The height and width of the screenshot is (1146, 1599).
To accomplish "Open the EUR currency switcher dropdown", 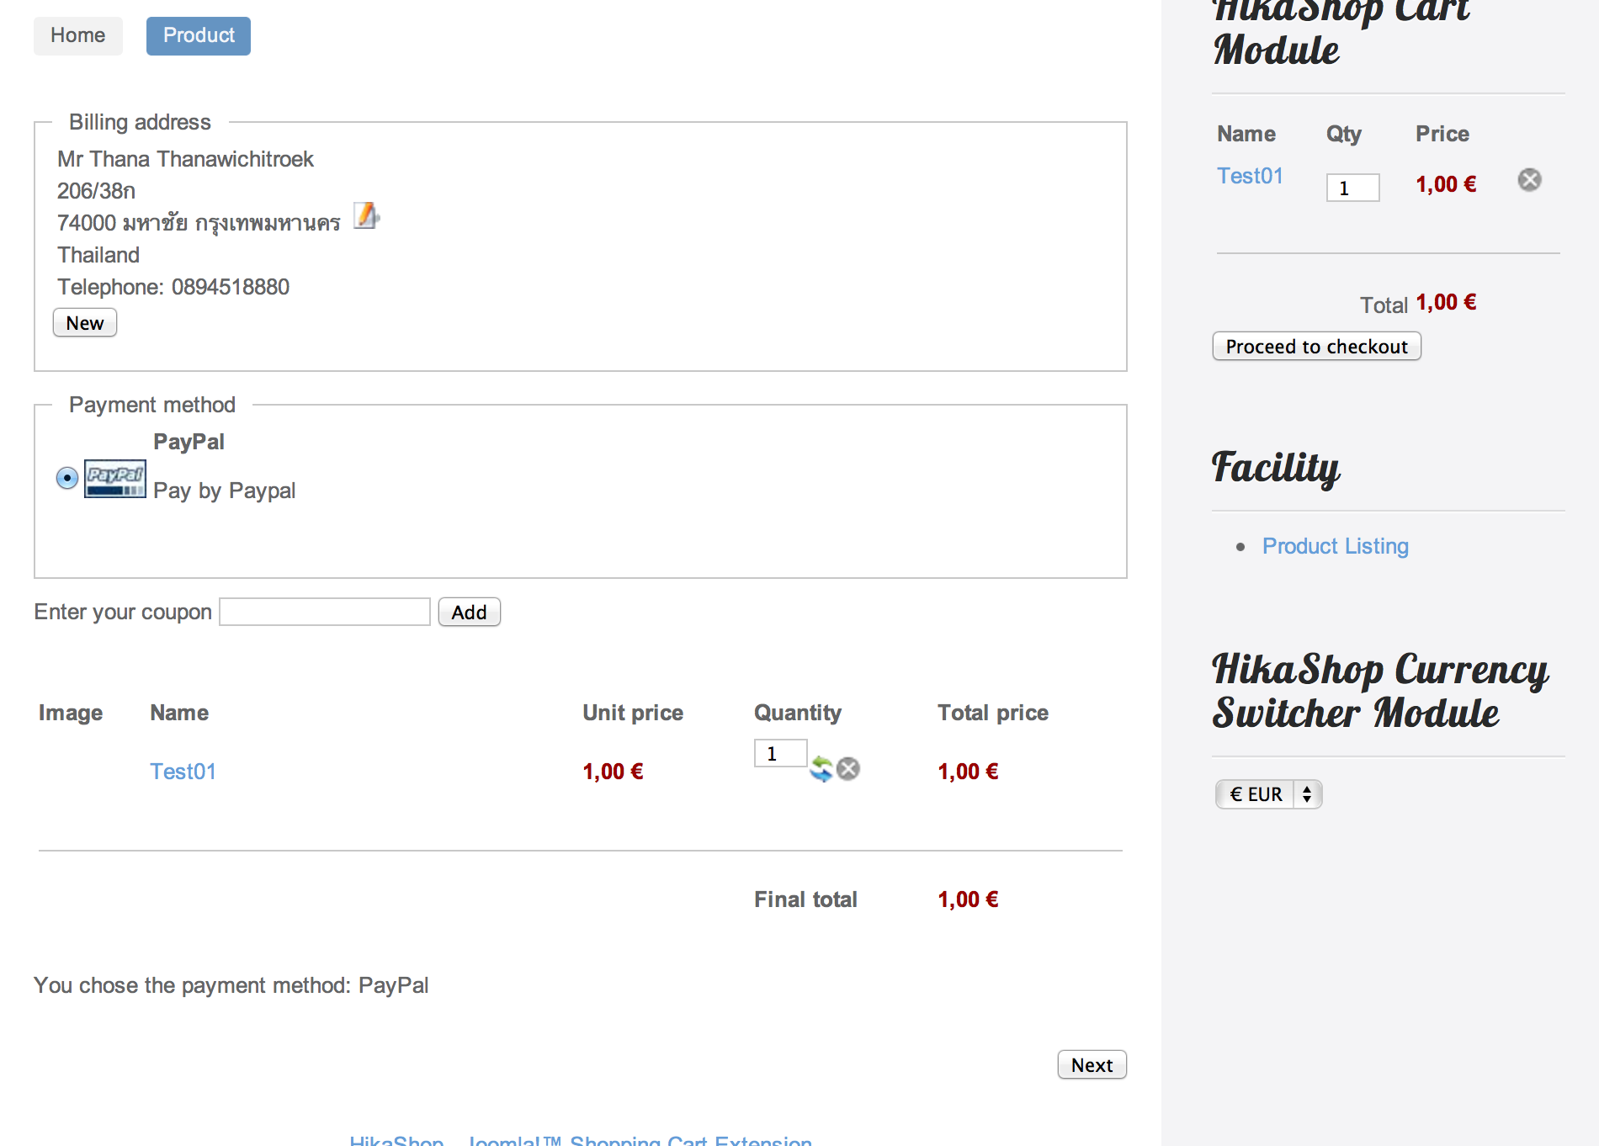I will (1268, 794).
